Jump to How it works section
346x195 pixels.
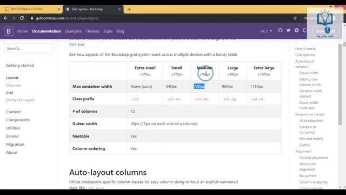click(305, 48)
